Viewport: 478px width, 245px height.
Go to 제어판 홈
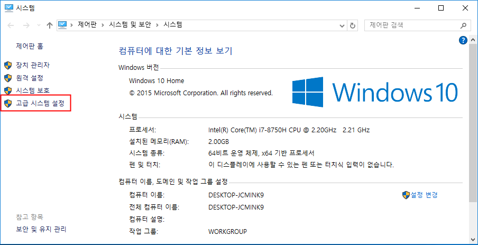30,47
